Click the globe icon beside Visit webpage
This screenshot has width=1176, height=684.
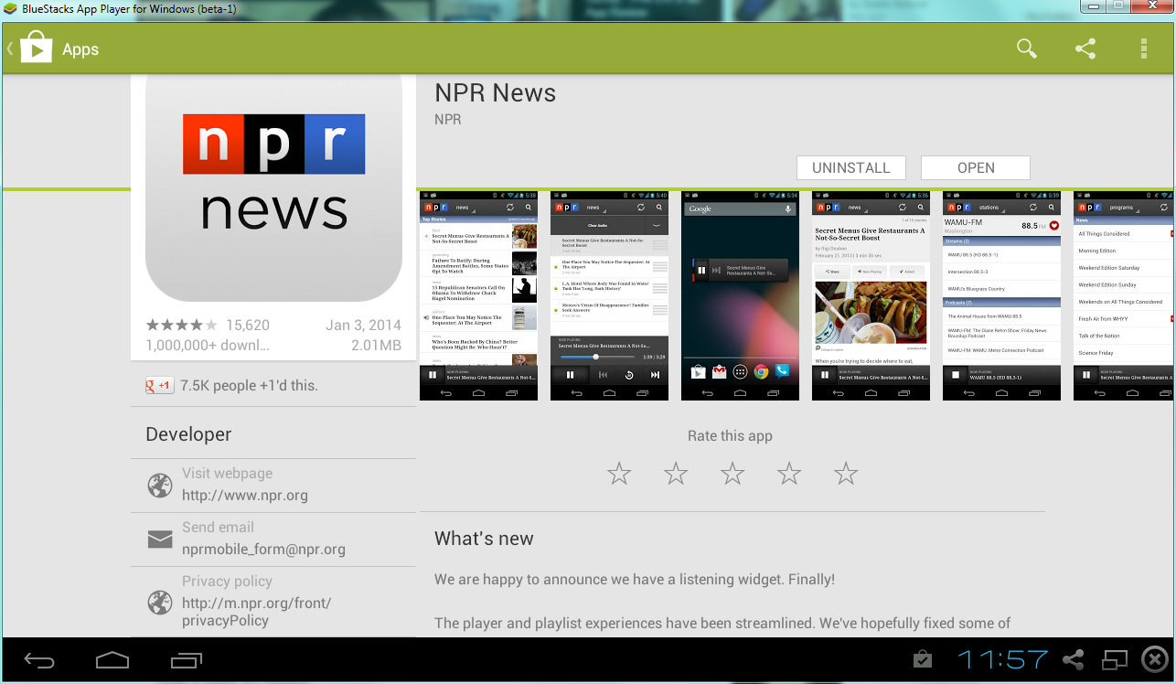[x=160, y=485]
